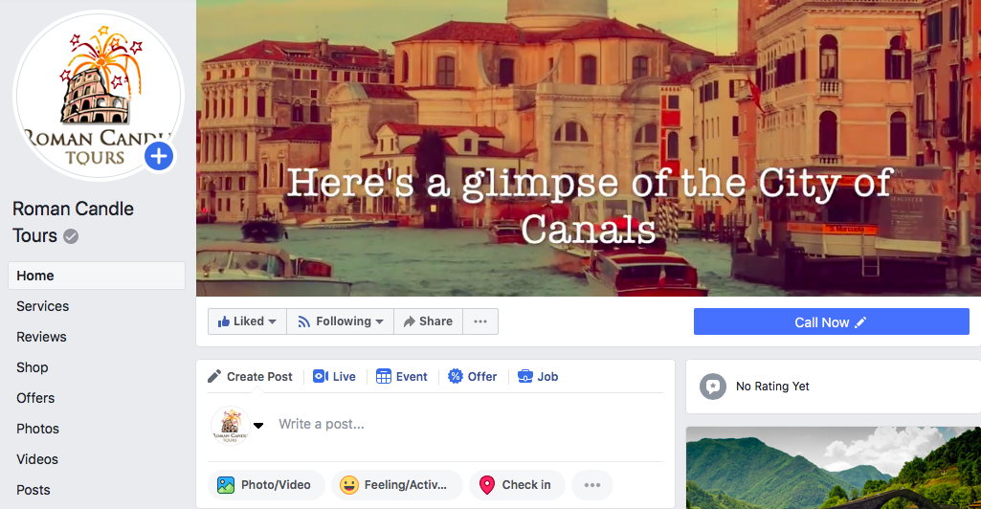Open the three-dots more menu beside Share

[480, 321]
